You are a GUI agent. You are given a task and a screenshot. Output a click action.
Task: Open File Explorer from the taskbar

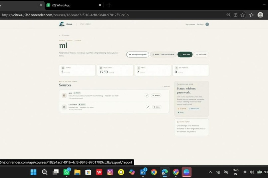(77, 172)
